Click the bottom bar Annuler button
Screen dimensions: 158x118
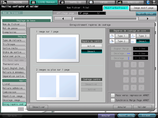[x=106, y=116]
